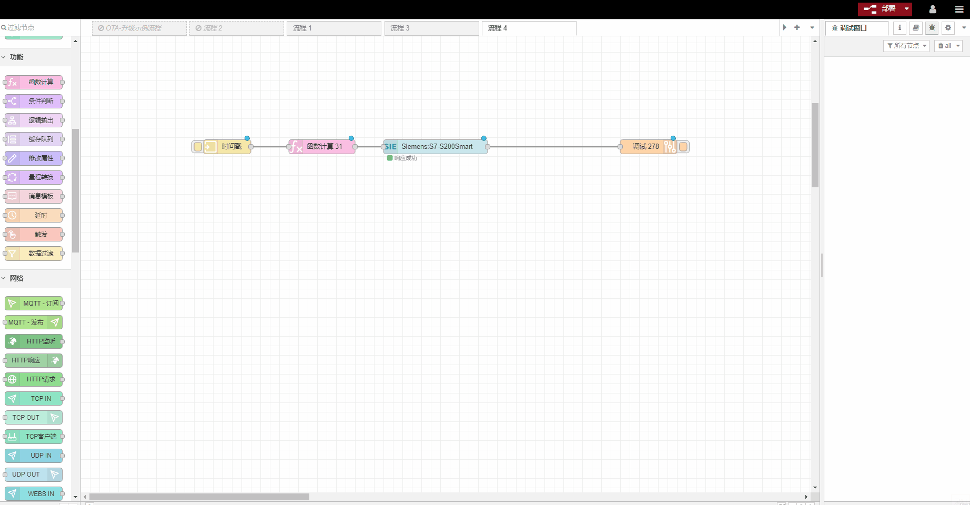Viewport: 970px width, 505px height.
Task: Open the 所有节点 filter dropdown
Action: (x=906, y=46)
